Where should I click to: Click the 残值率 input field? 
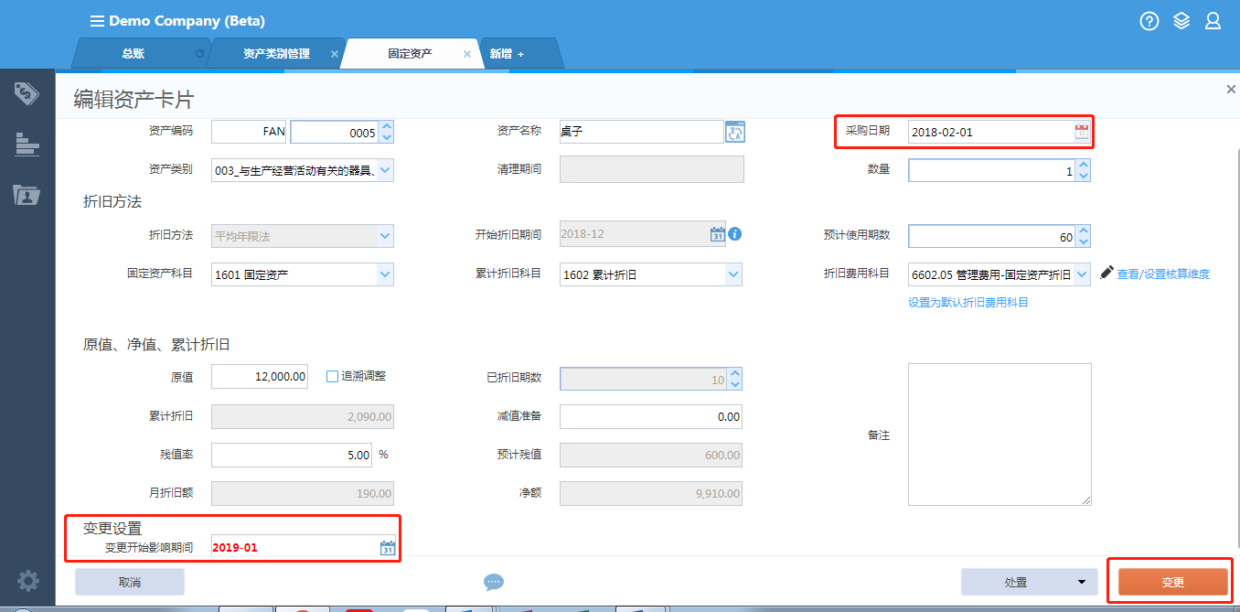292,455
